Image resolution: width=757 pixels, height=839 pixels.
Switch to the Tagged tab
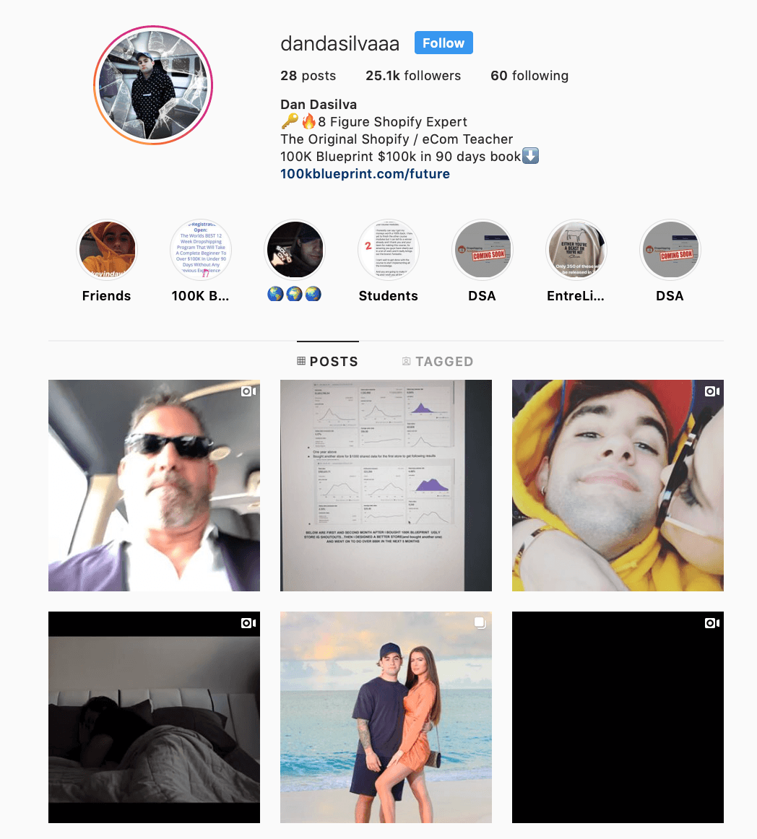[438, 362]
